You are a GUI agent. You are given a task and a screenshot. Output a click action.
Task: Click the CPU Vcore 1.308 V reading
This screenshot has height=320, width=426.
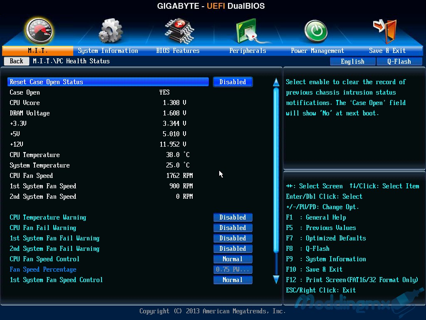174,103
